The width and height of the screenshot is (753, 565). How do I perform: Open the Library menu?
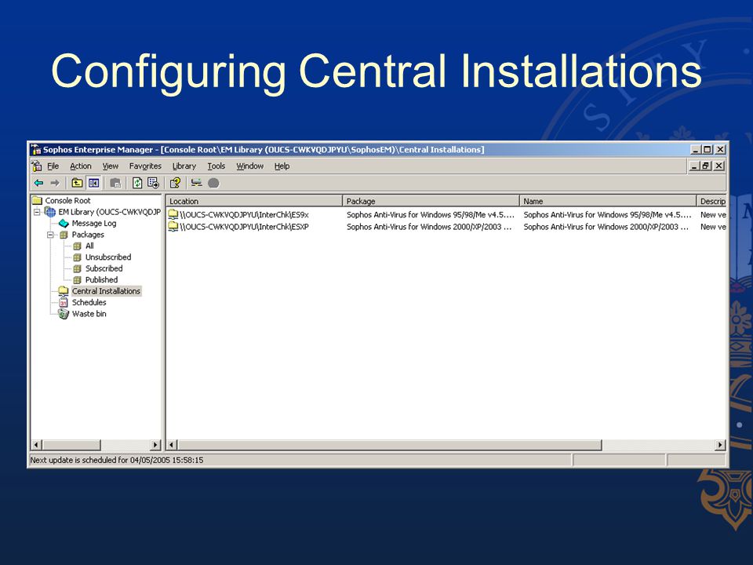click(184, 166)
